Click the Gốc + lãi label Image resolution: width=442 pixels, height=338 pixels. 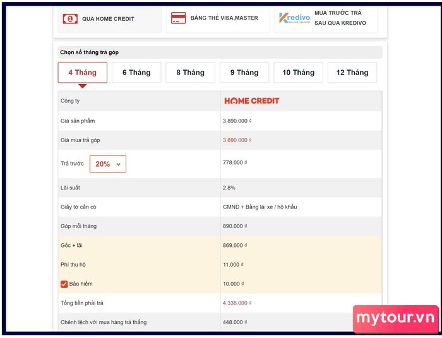(71, 245)
